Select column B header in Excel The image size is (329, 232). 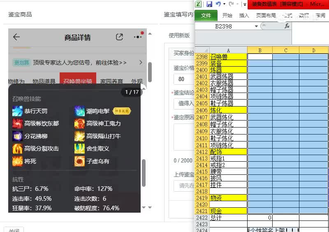click(260, 50)
